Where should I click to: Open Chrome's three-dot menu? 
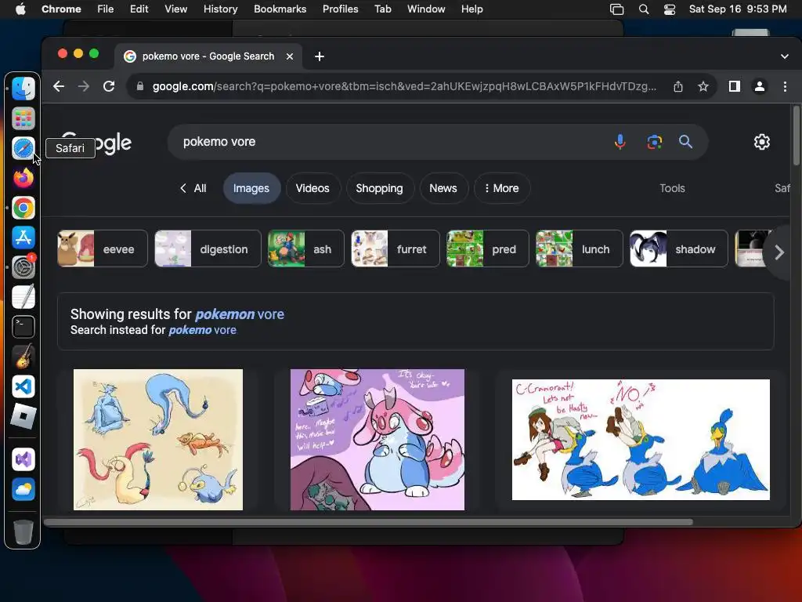[785, 86]
